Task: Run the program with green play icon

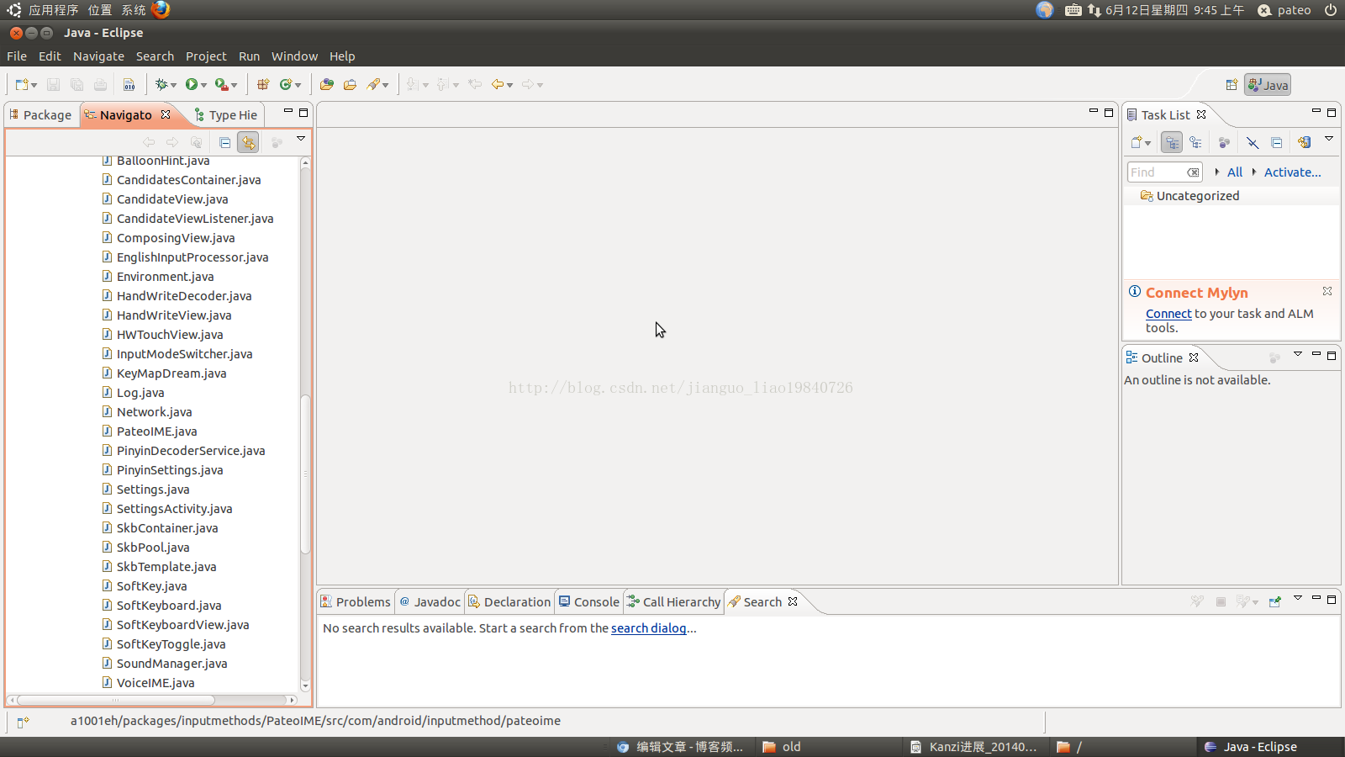Action: click(192, 84)
